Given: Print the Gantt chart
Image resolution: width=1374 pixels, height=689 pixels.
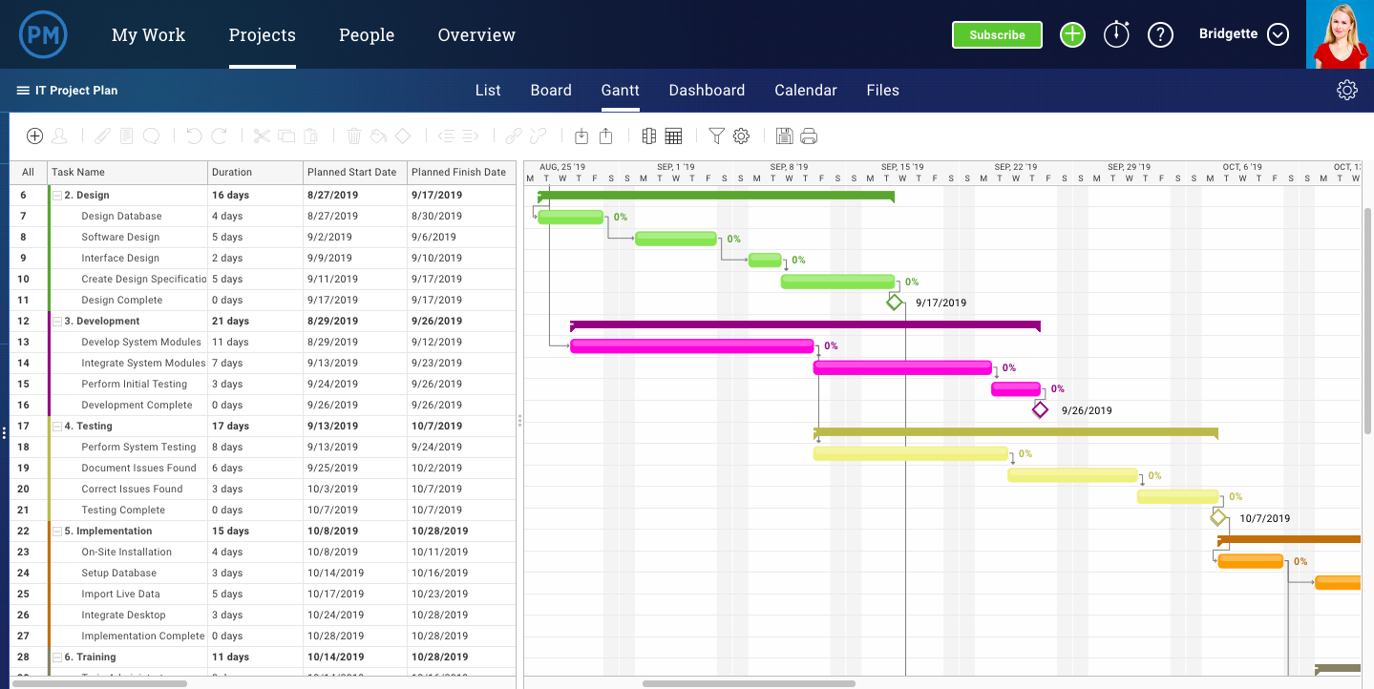Looking at the screenshot, I should point(809,136).
